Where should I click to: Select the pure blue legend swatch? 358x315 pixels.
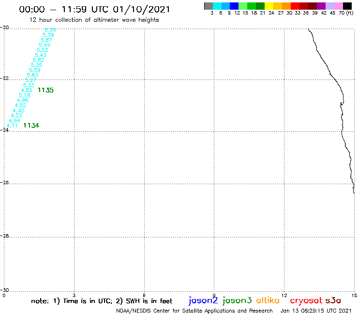coord(234,6)
